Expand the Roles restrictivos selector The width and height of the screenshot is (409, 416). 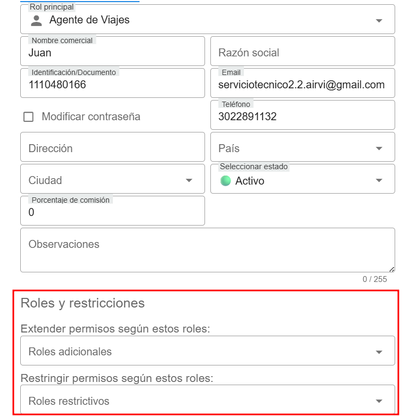click(207, 401)
